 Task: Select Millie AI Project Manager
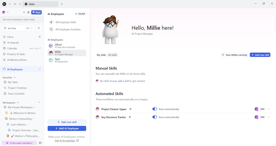(x=67, y=53)
